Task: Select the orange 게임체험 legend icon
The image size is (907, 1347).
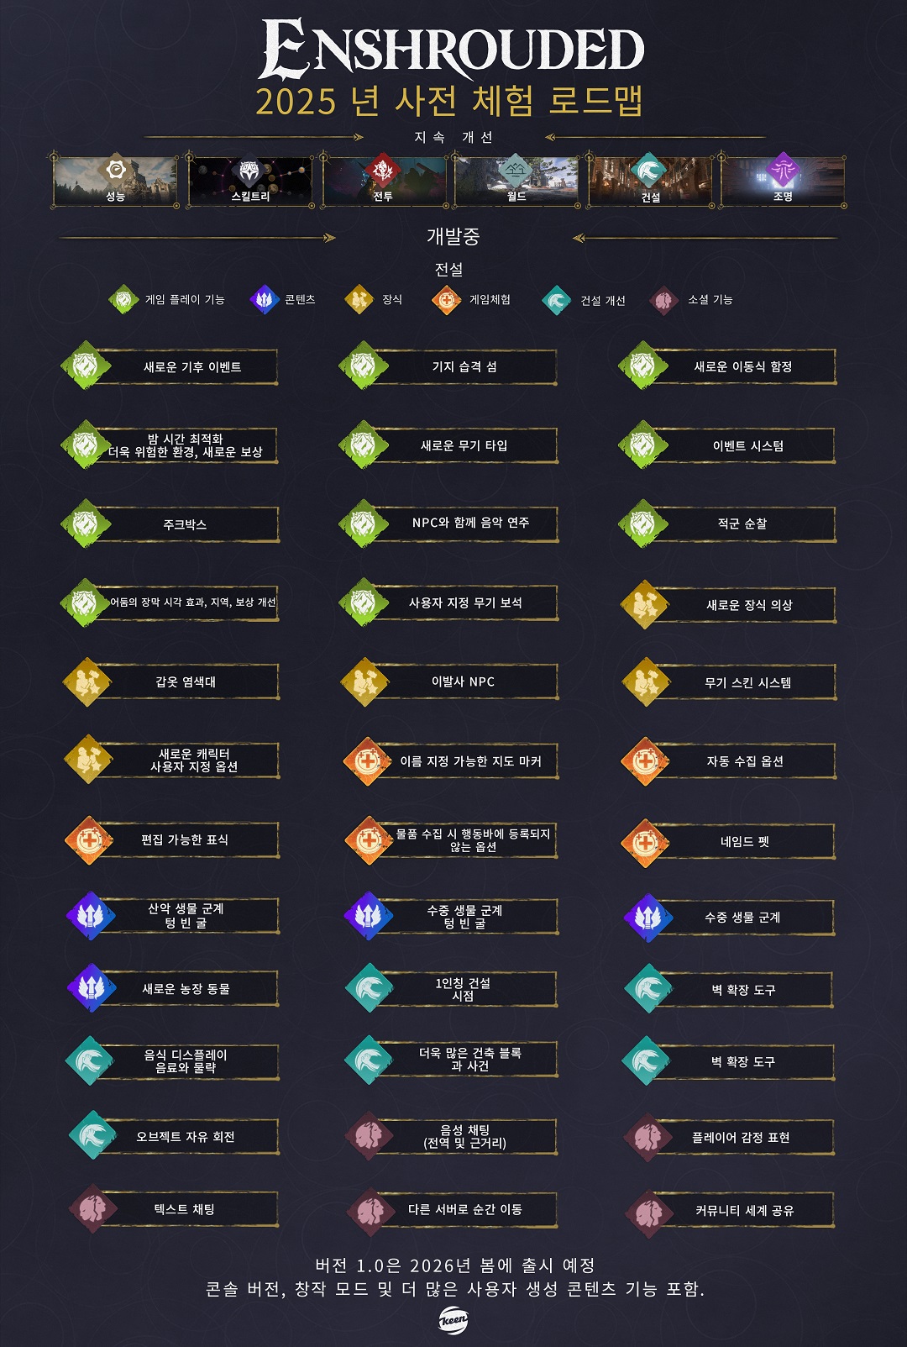Action: (x=447, y=299)
